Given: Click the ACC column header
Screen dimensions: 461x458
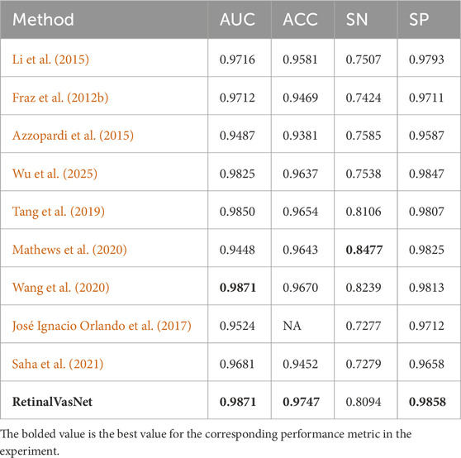Looking at the screenshot, I should (x=300, y=20).
